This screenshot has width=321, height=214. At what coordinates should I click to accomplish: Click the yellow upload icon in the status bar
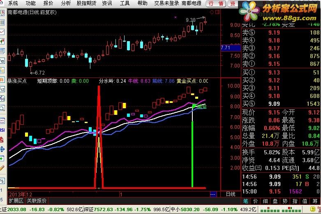click(x=313, y=209)
